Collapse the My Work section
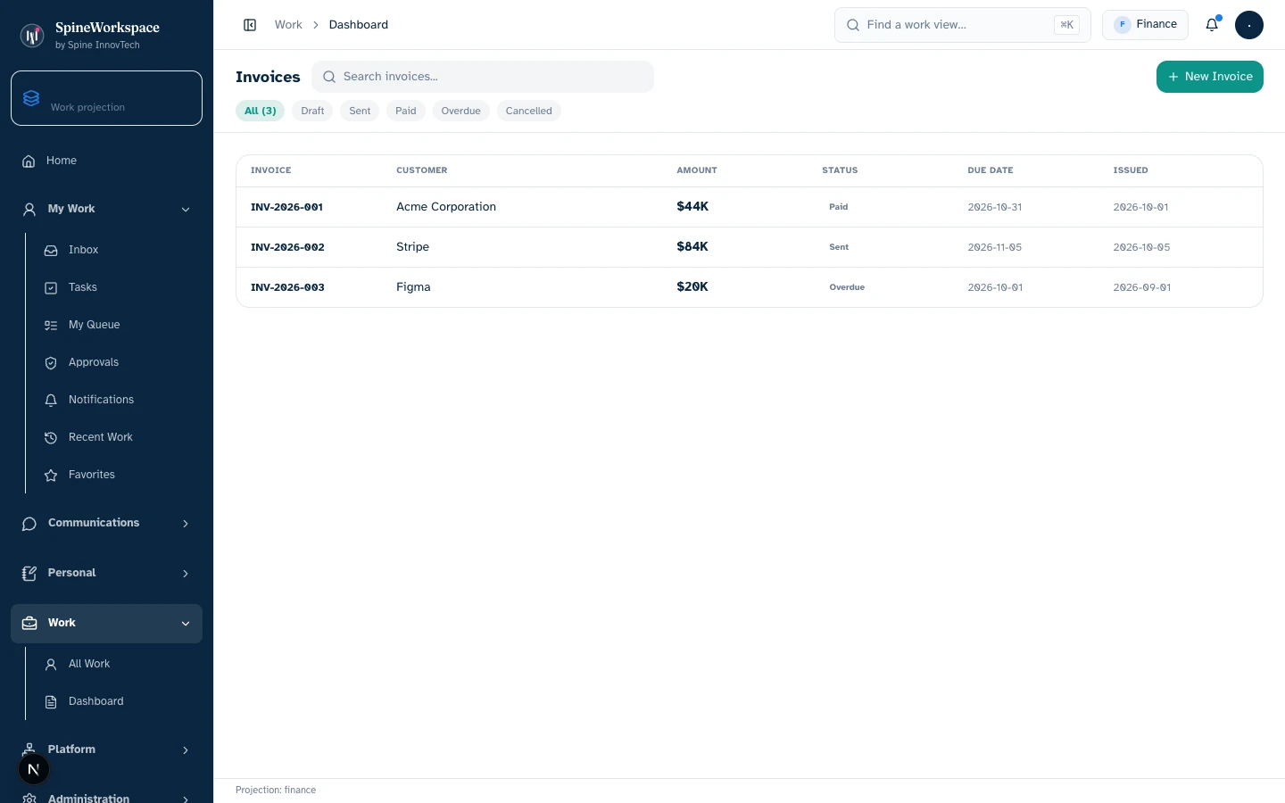 [106, 209]
